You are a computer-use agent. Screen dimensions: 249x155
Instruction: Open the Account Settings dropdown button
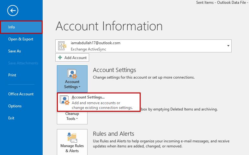(x=72, y=79)
